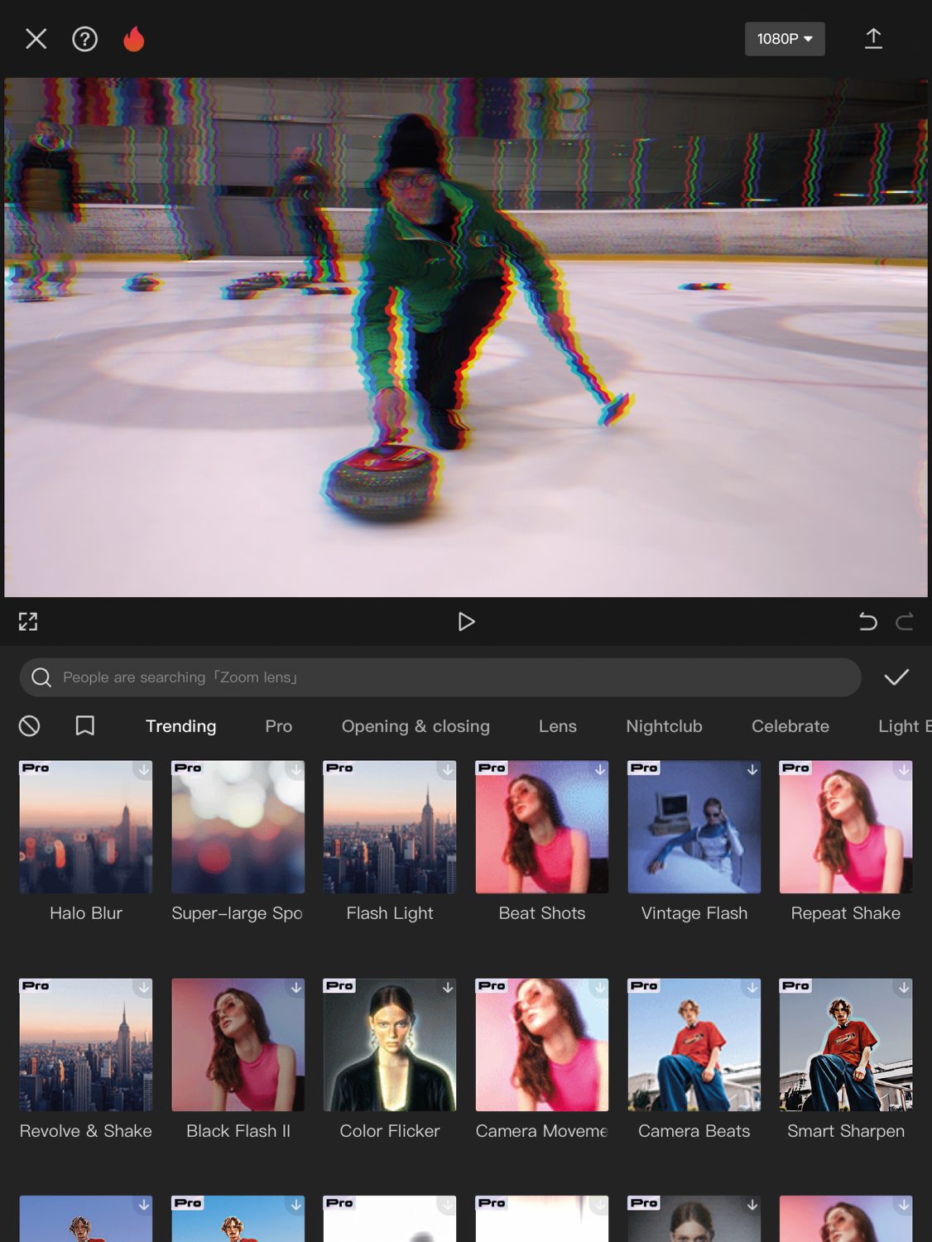
Task: Apply the Repeat Shake effect
Action: [x=846, y=827]
